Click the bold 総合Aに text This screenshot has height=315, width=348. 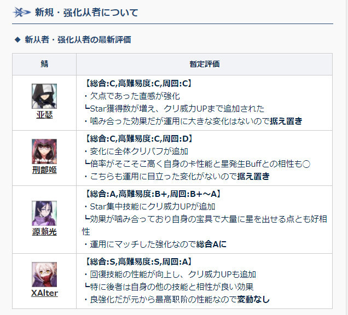pos(212,244)
